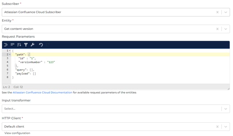Open View configuration link

click(17, 133)
